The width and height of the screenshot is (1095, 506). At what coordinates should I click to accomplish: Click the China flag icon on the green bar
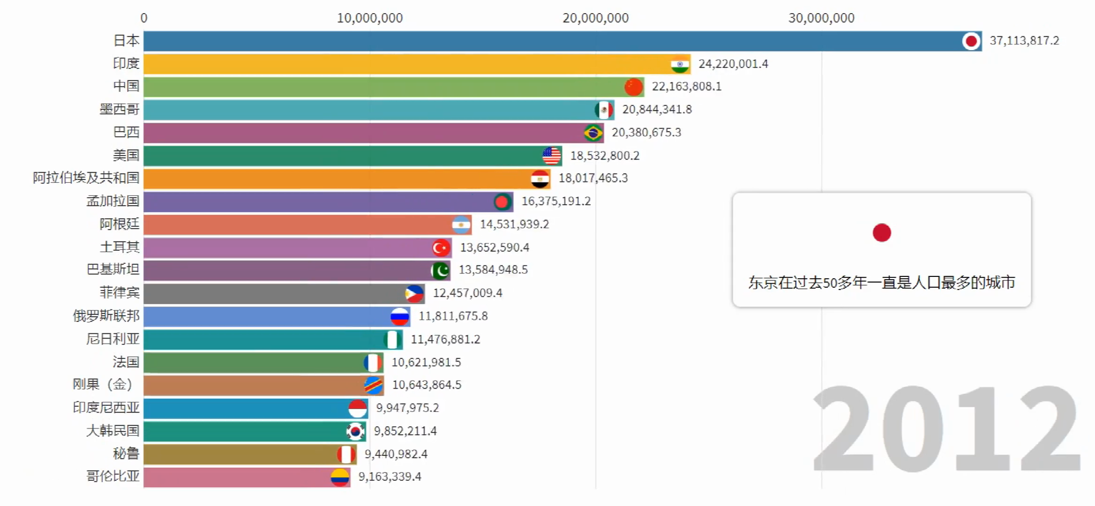[633, 87]
